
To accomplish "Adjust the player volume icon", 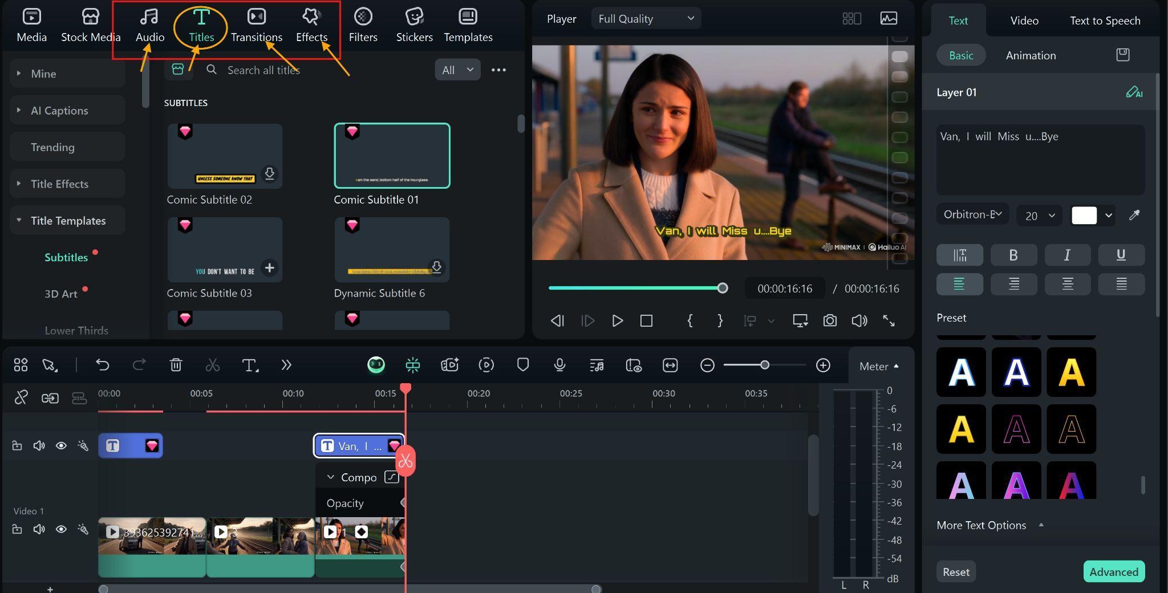I will point(859,320).
